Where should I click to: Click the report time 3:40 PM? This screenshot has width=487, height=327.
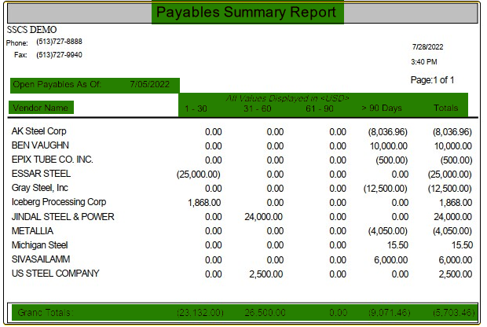click(423, 62)
